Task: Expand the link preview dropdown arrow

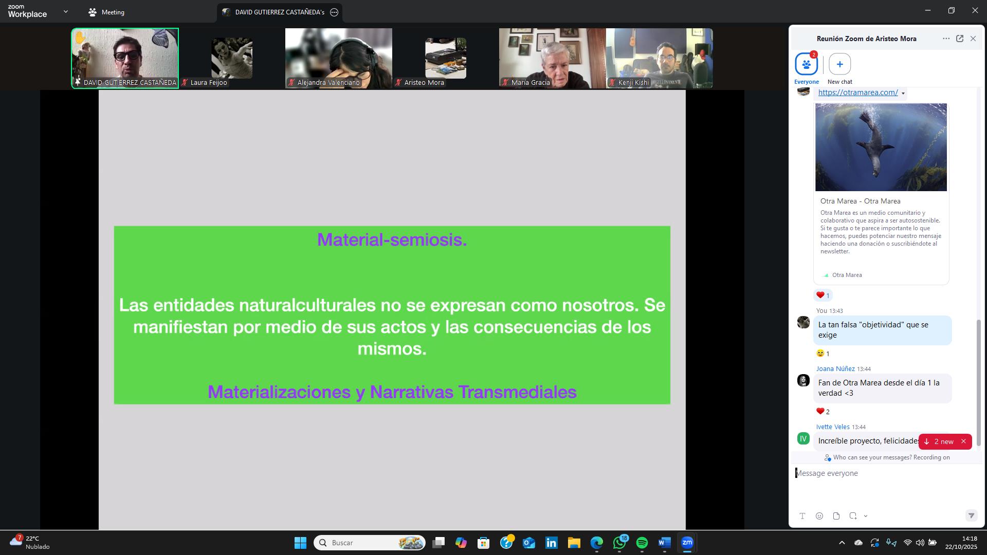Action: tap(903, 94)
